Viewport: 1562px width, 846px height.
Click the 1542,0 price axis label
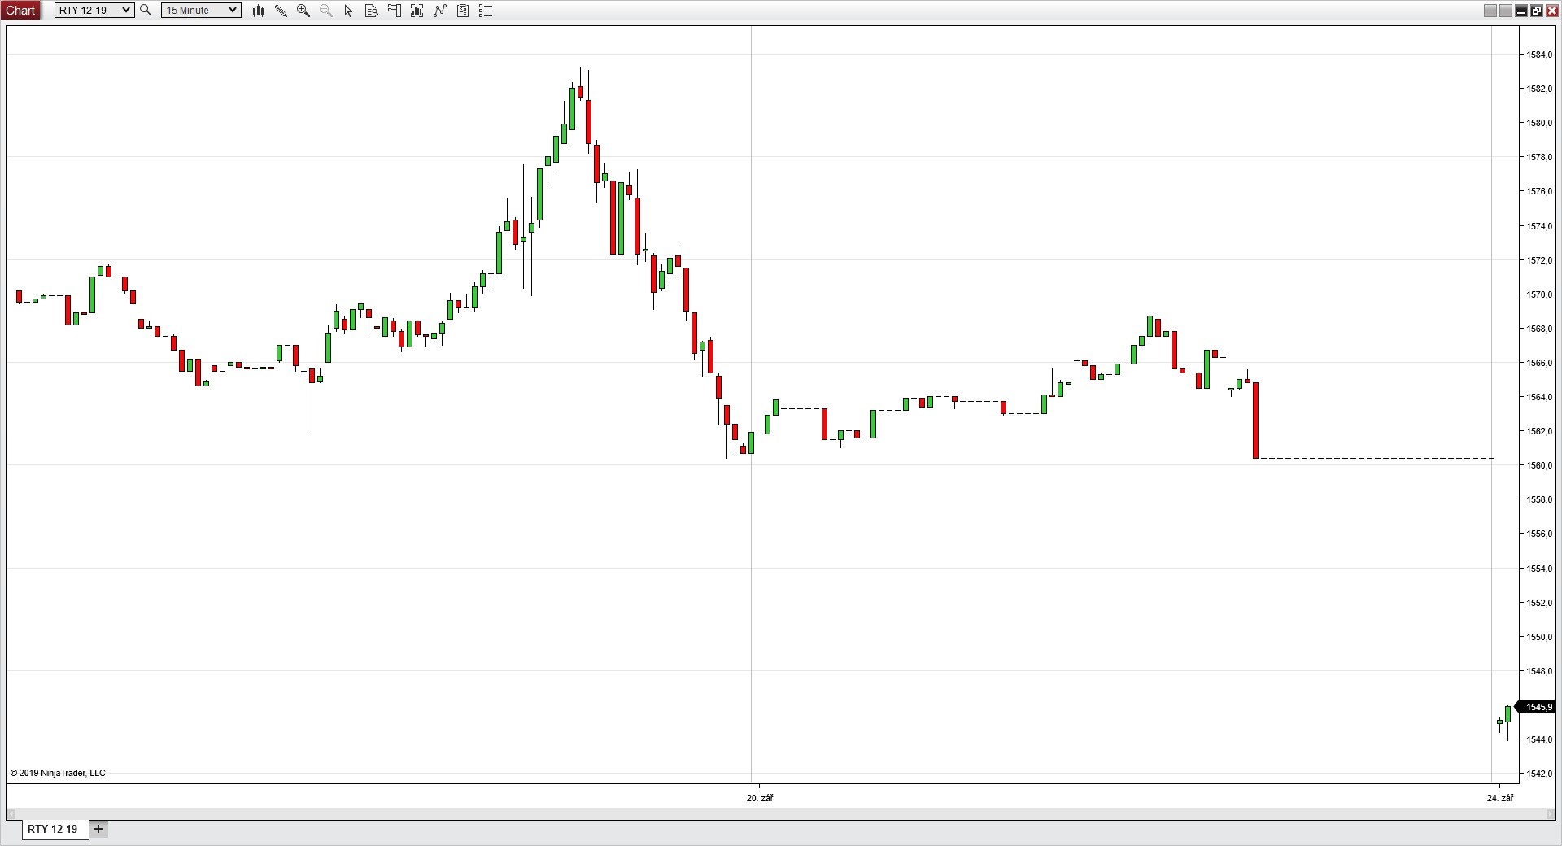click(x=1539, y=774)
